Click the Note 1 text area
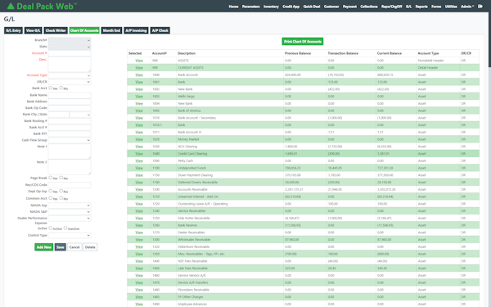Screen dimensions: 491x307 tap(70, 151)
